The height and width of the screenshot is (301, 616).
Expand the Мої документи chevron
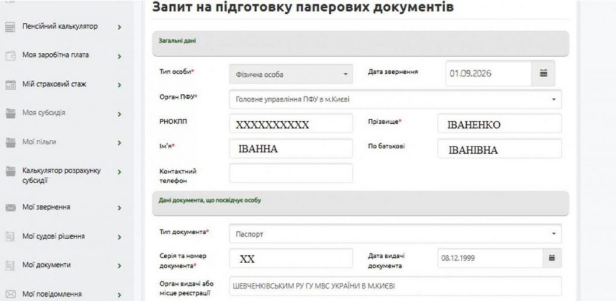119,266
